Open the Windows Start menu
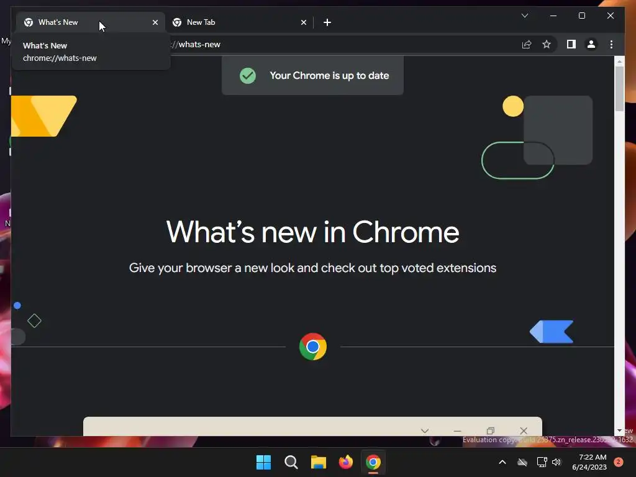 pos(263,462)
